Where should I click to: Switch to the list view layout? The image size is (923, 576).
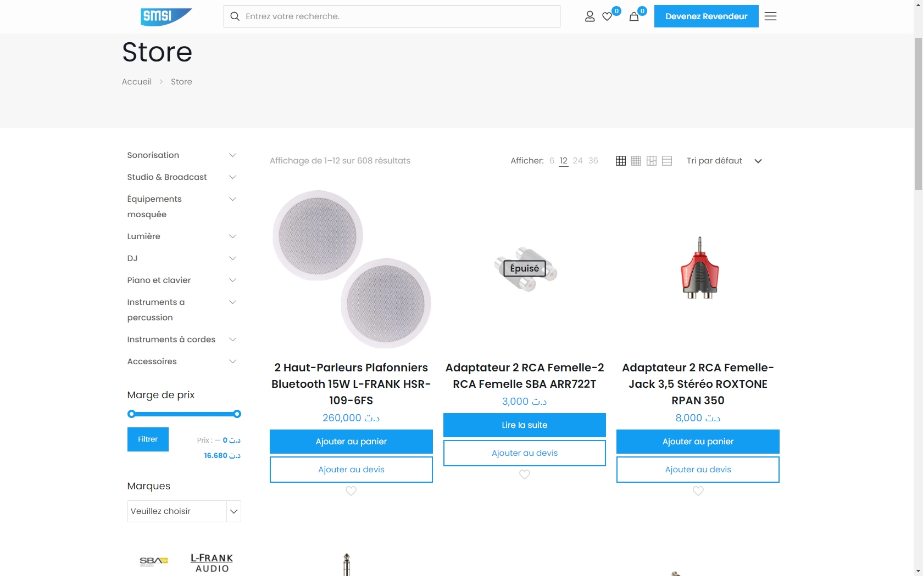(667, 161)
